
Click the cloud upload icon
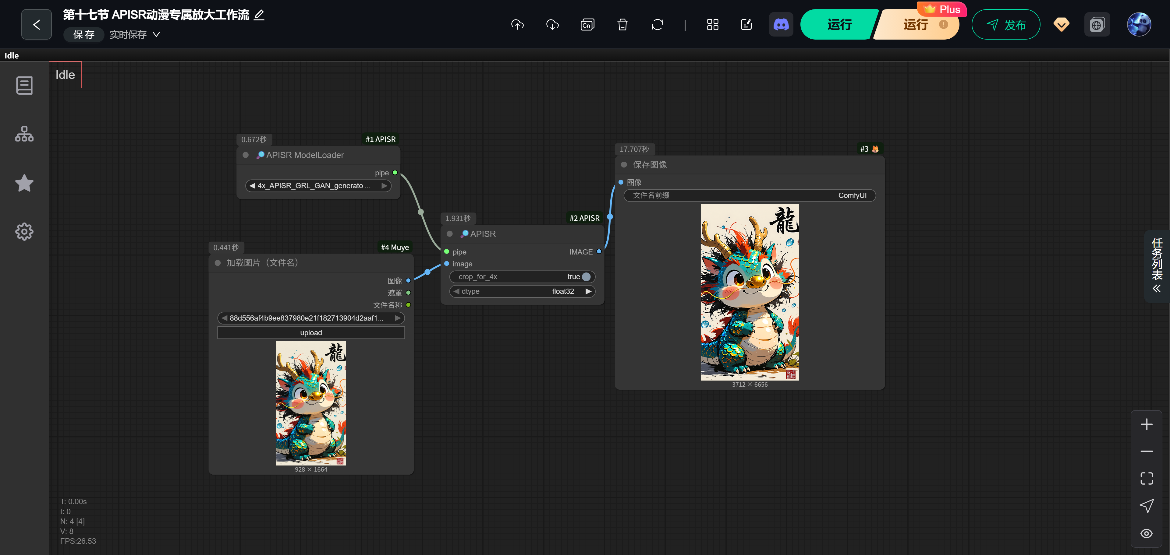pyautogui.click(x=517, y=24)
